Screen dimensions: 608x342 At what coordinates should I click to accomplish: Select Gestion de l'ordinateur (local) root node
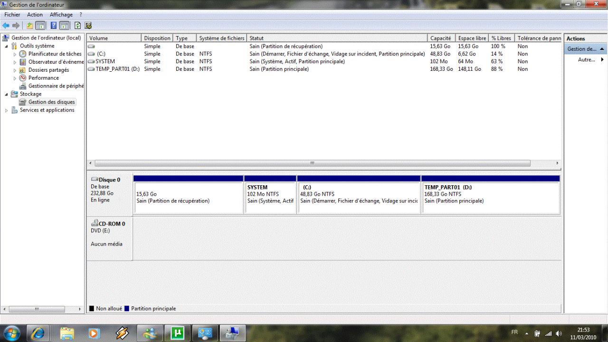[x=46, y=38]
